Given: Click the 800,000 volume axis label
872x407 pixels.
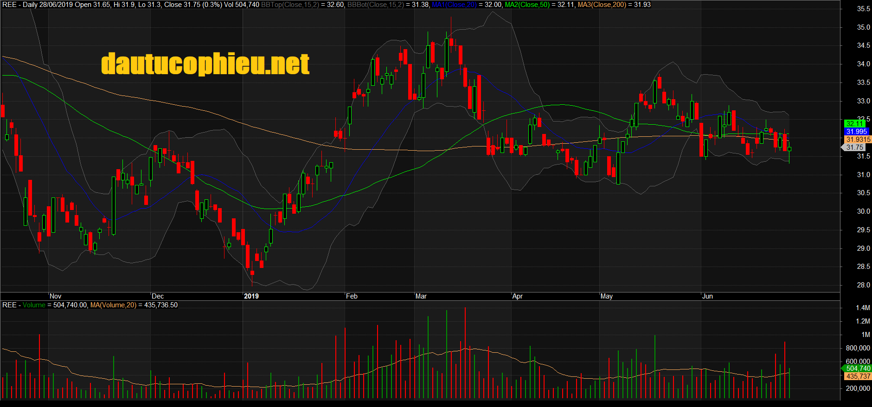Looking at the screenshot, I should click(x=858, y=348).
